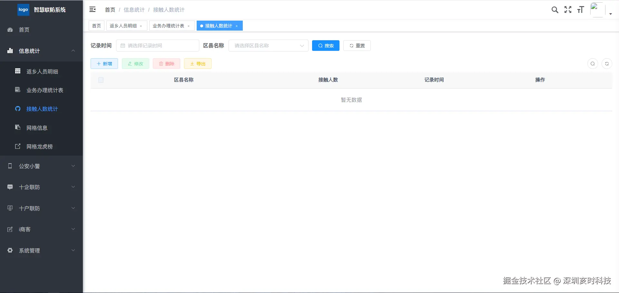Close the 接触人数统计 tab
Image resolution: width=619 pixels, height=293 pixels.
(237, 26)
